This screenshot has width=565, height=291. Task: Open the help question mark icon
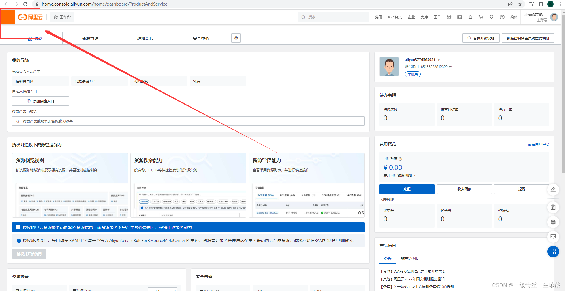tap(502, 17)
